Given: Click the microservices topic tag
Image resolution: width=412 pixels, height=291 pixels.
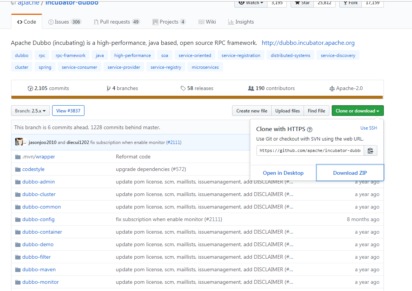Looking at the screenshot, I should [205, 67].
